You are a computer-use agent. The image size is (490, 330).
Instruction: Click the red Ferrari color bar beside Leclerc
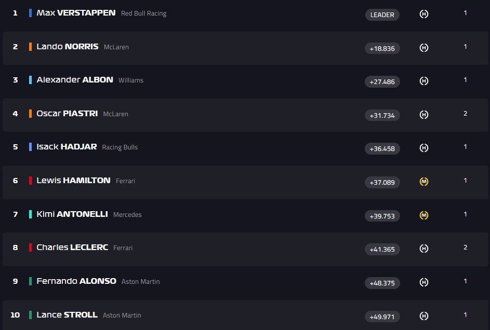click(31, 247)
